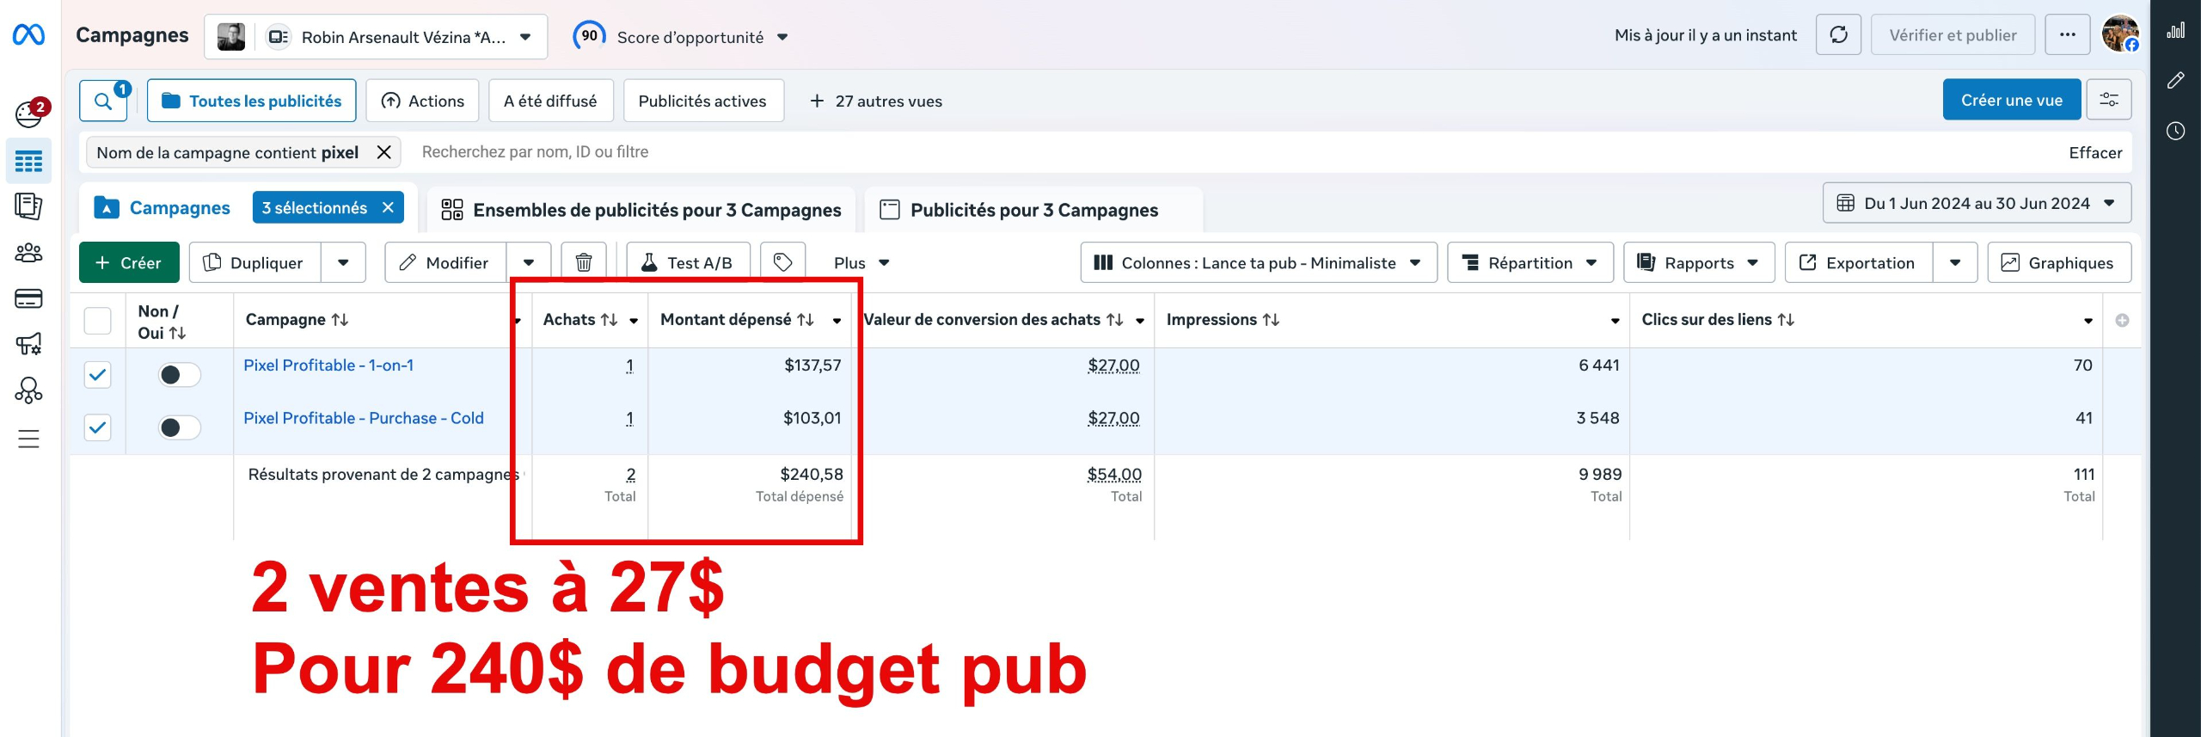2201x737 pixels.
Task: Expand the Plus menu
Action: coord(861,262)
